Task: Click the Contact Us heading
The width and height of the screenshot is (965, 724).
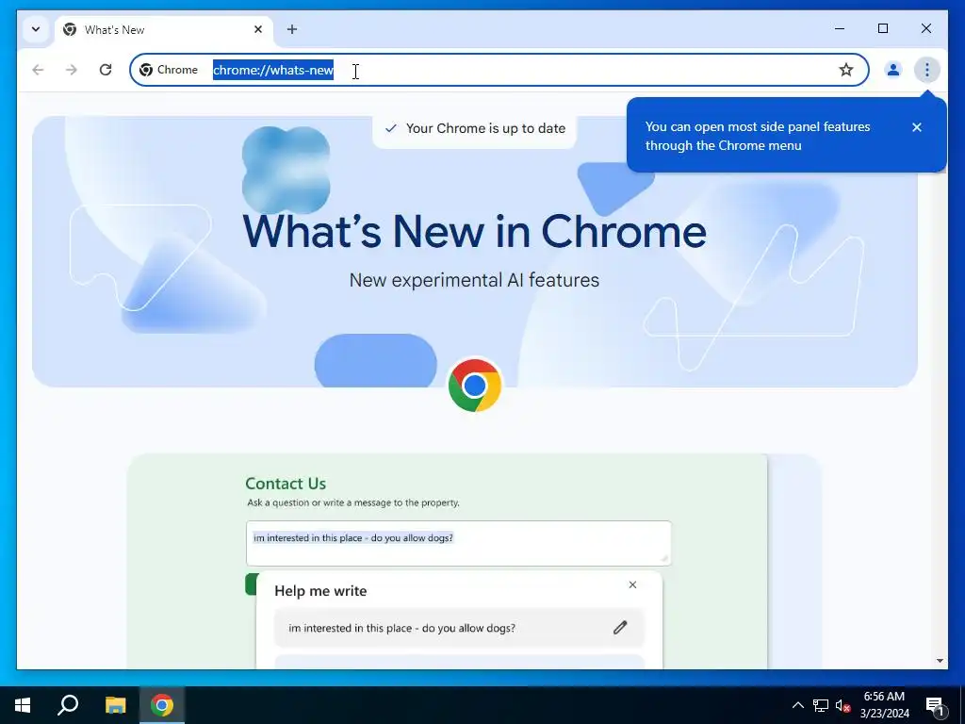Action: click(x=286, y=484)
